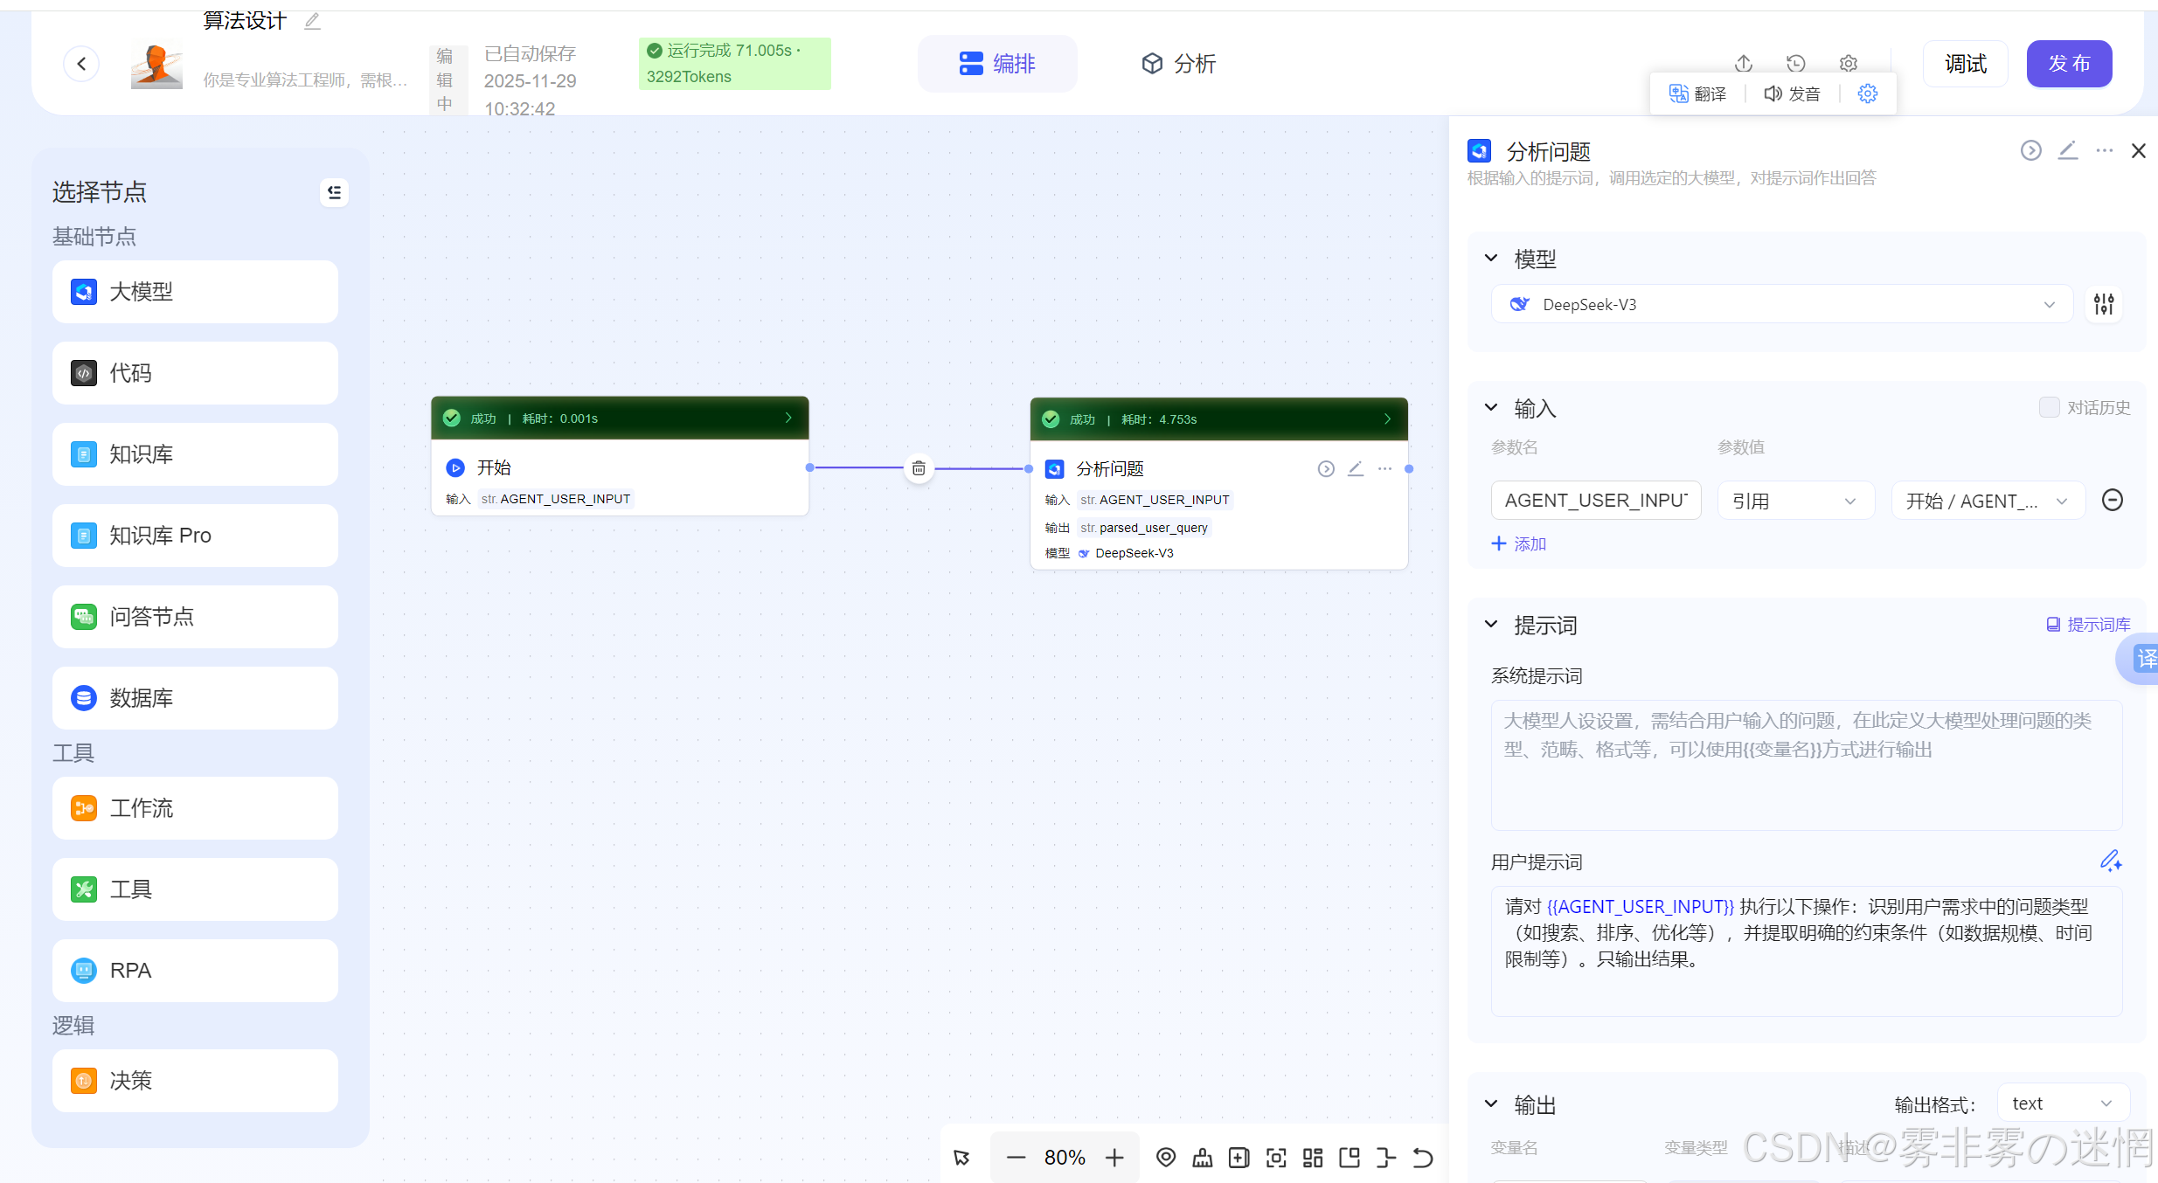
Task: Collapse the node list sidebar icon
Action: [334, 192]
